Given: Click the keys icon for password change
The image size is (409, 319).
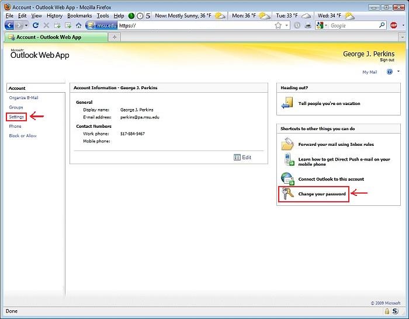Looking at the screenshot, I should click(287, 194).
